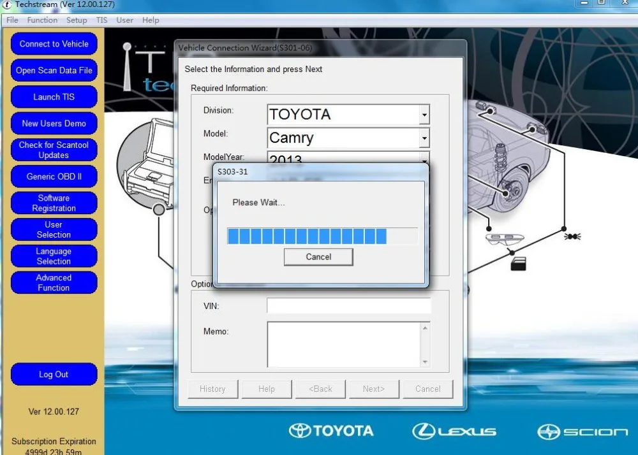This screenshot has height=455, width=638.
Task: Open the User menu
Action: [124, 20]
